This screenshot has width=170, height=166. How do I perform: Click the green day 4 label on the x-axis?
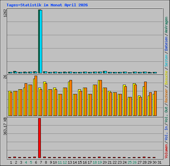click(x=26, y=162)
